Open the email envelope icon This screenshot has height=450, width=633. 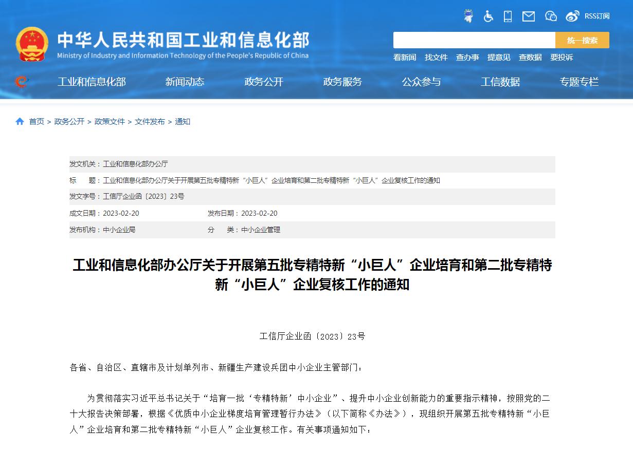pyautogui.click(x=529, y=16)
